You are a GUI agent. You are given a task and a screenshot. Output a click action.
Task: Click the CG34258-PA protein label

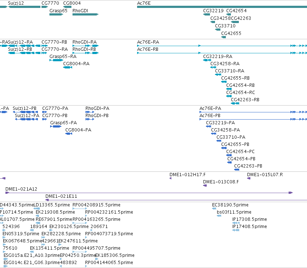click(225, 130)
